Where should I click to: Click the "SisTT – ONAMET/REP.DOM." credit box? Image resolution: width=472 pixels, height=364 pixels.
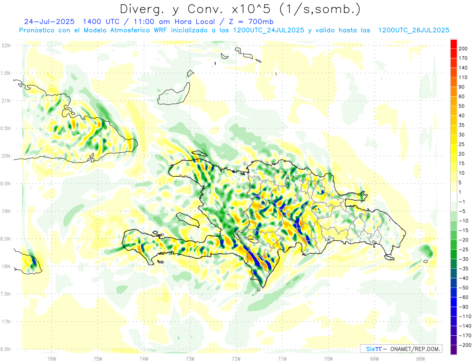pos(401,349)
